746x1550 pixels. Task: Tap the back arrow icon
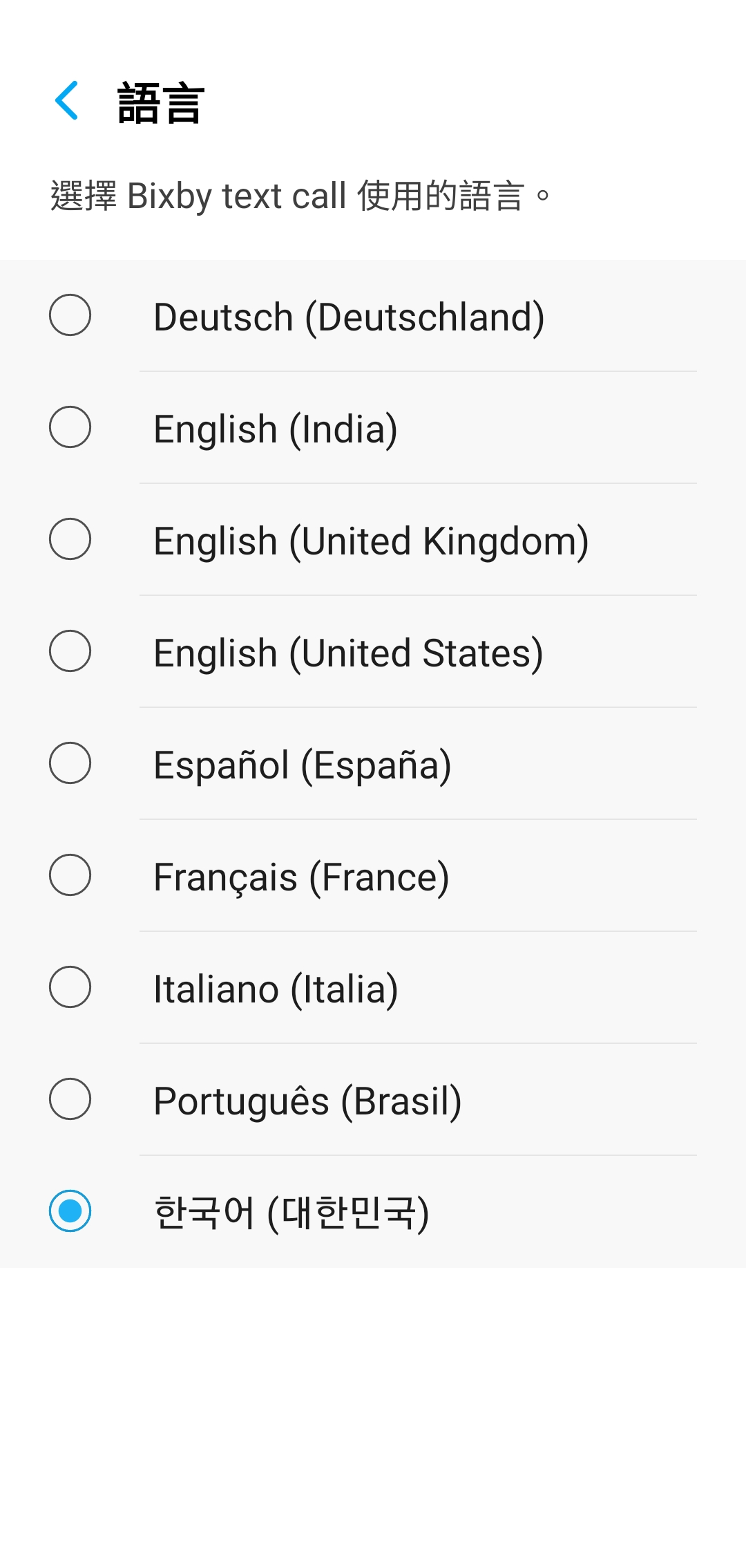click(67, 101)
